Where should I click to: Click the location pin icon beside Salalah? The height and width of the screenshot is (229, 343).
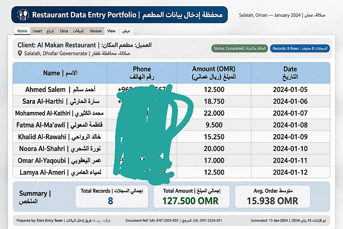point(20,53)
